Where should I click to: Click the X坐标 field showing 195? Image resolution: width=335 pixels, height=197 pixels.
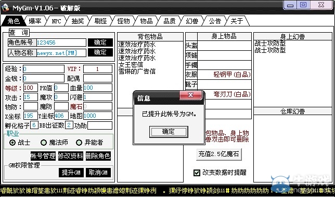coord(31,116)
